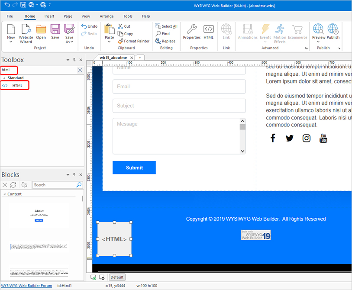Click the Submit button on page
The height and width of the screenshot is (290, 352).
134,168
